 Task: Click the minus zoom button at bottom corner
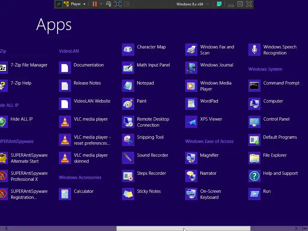[305, 229]
